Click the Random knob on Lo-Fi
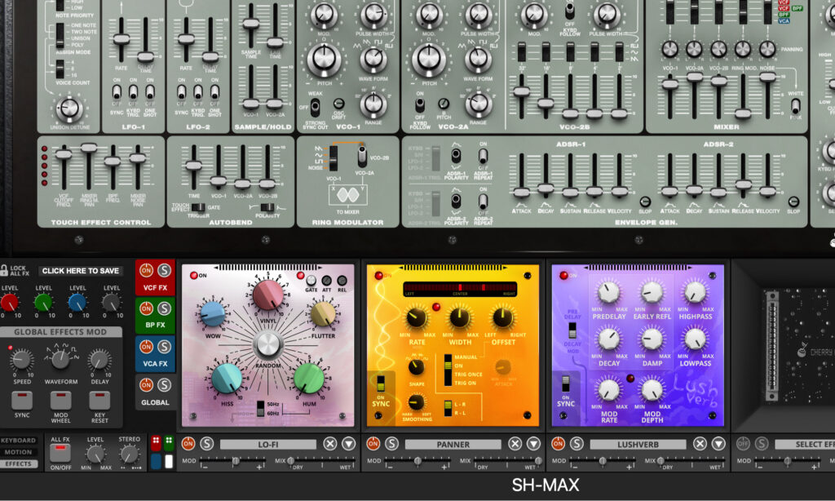This screenshot has width=835, height=501. tap(267, 345)
